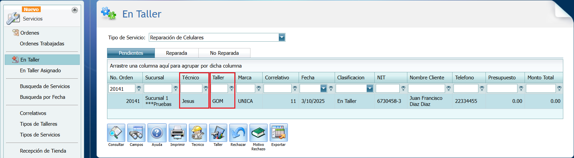Collapse the Servicios sidebar panel arrow

pos(75,10)
